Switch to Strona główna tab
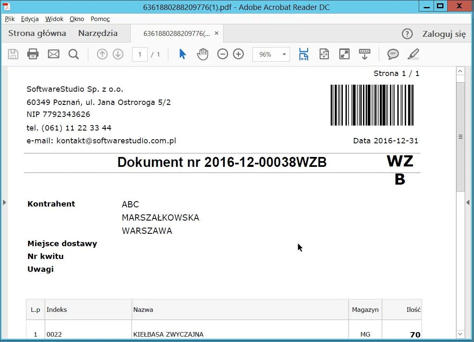The width and height of the screenshot is (474, 342). point(37,33)
